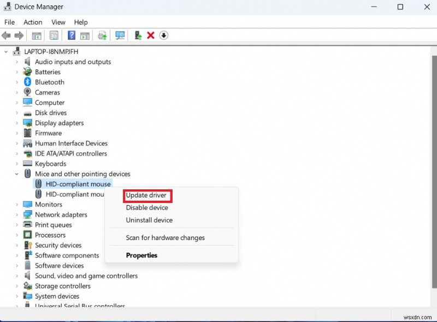Screen dimensions: 437x322
Task: Expand the Audio inputs and outputs chevron
Action: click(17, 62)
